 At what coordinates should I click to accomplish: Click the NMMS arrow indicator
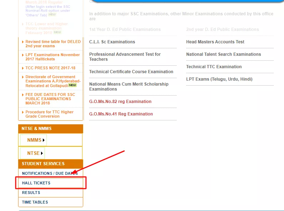[x=44, y=140]
